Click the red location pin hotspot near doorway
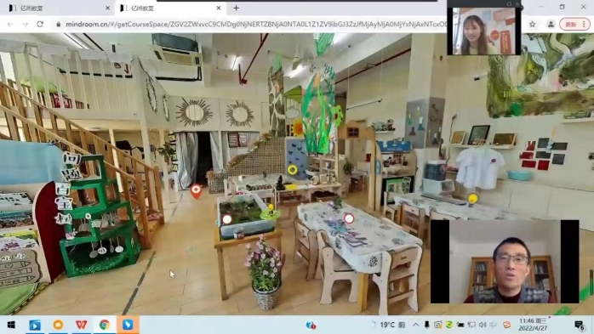 (x=196, y=191)
